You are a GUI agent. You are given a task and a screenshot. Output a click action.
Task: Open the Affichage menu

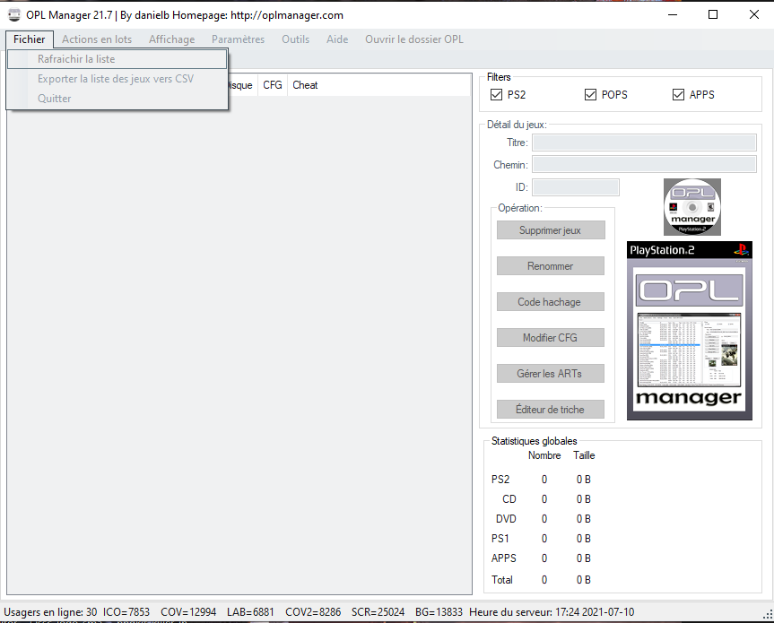coord(172,39)
